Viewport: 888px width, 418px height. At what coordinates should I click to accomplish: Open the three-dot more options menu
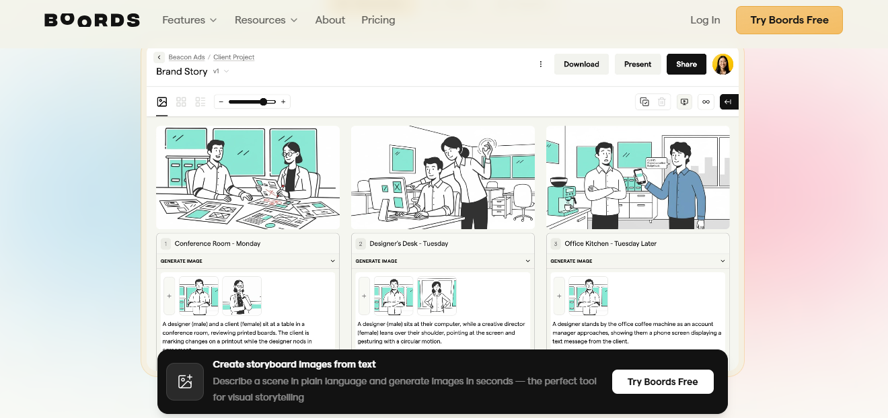point(541,65)
